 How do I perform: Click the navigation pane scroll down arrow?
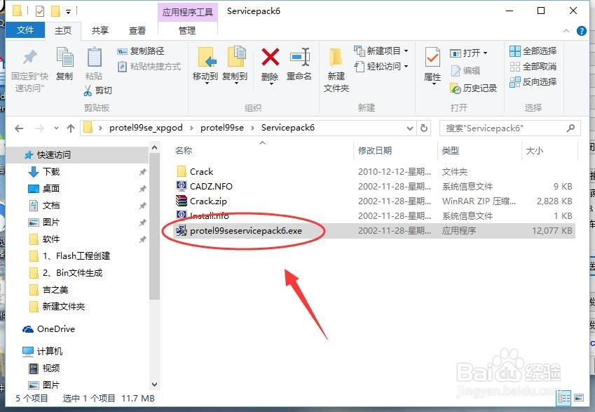click(x=154, y=384)
